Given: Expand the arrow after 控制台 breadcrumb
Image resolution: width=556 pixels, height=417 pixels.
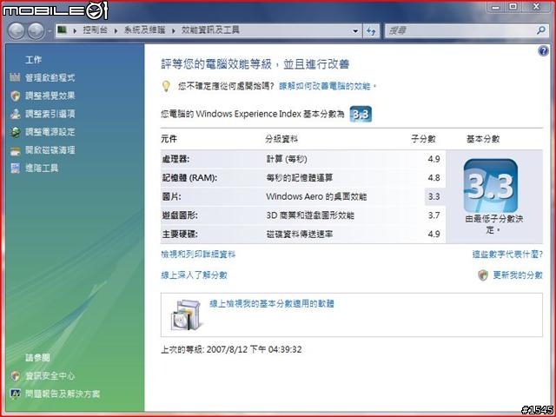Looking at the screenshot, I should 116,30.
